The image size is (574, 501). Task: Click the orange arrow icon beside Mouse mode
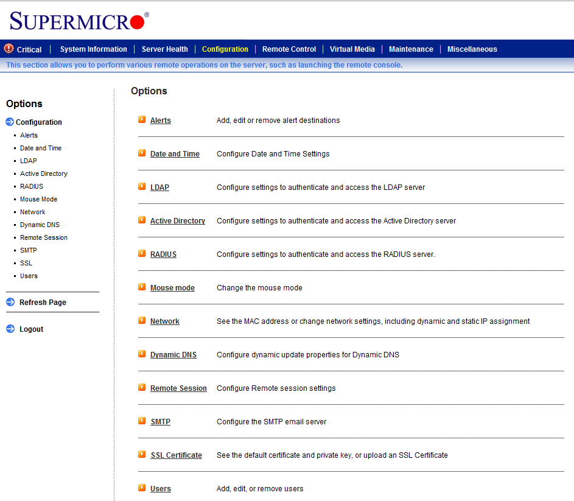point(142,287)
